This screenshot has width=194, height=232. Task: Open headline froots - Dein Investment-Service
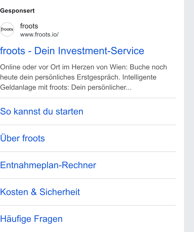click(72, 51)
